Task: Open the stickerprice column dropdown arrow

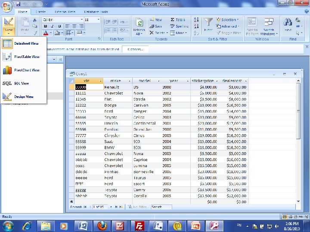Action: tap(217, 81)
